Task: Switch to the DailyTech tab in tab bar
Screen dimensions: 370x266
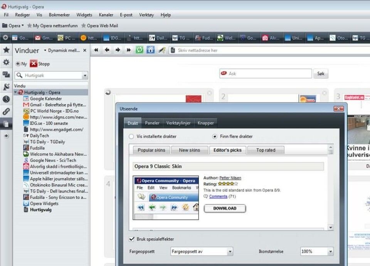Action: point(158,38)
